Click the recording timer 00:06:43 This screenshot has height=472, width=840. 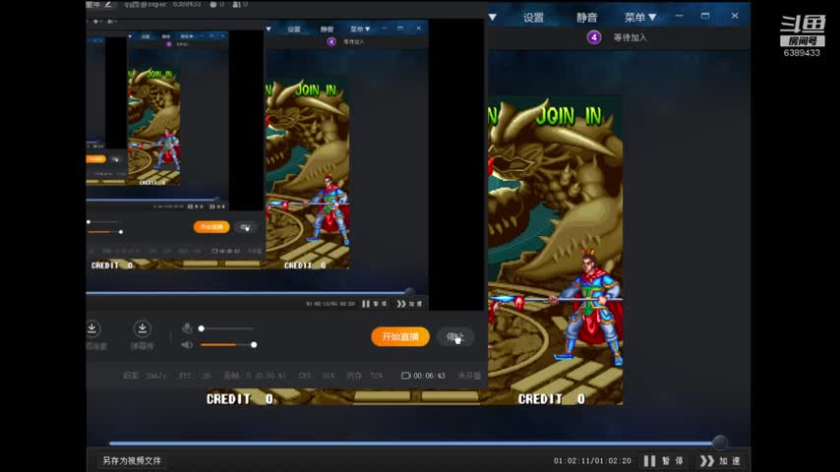pos(429,376)
